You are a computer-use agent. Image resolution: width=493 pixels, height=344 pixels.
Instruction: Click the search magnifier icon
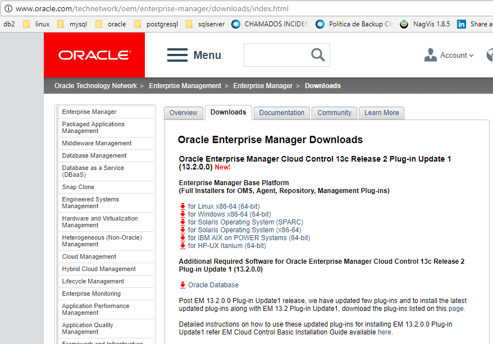[x=318, y=54]
